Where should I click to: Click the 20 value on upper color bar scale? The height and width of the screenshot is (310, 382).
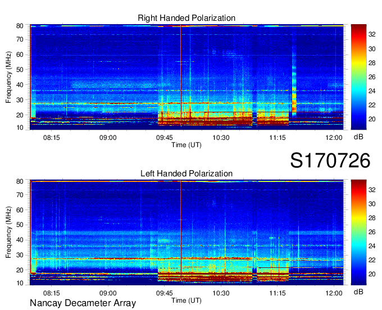click(372, 119)
